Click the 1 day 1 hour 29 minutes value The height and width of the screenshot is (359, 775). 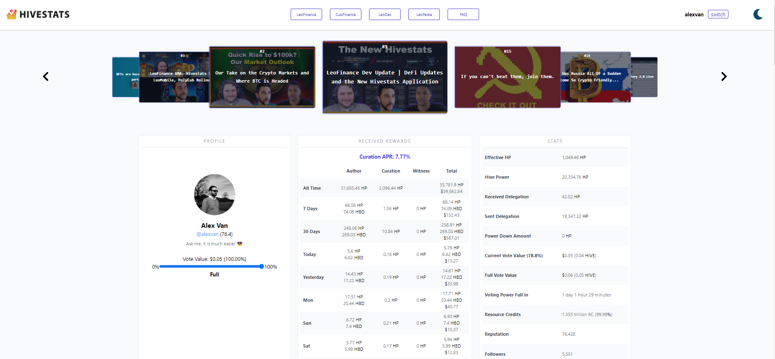587,295
